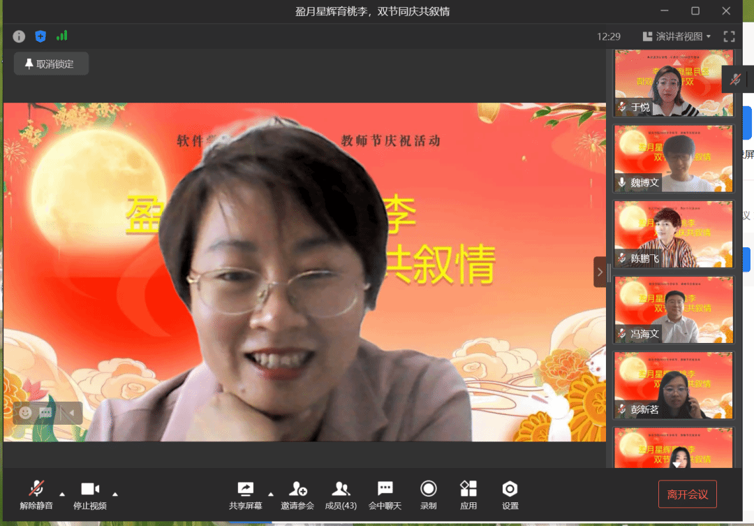The width and height of the screenshot is (754, 526).
Task: Leave the meeting via 离开会议
Action: (x=687, y=495)
